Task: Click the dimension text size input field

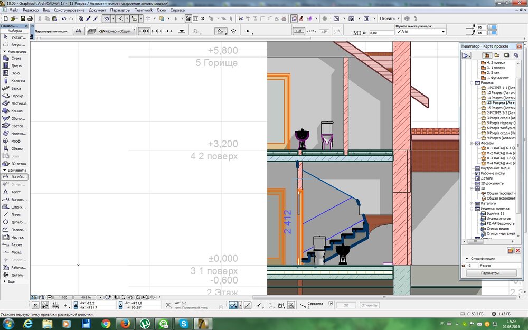Action: 382,33
